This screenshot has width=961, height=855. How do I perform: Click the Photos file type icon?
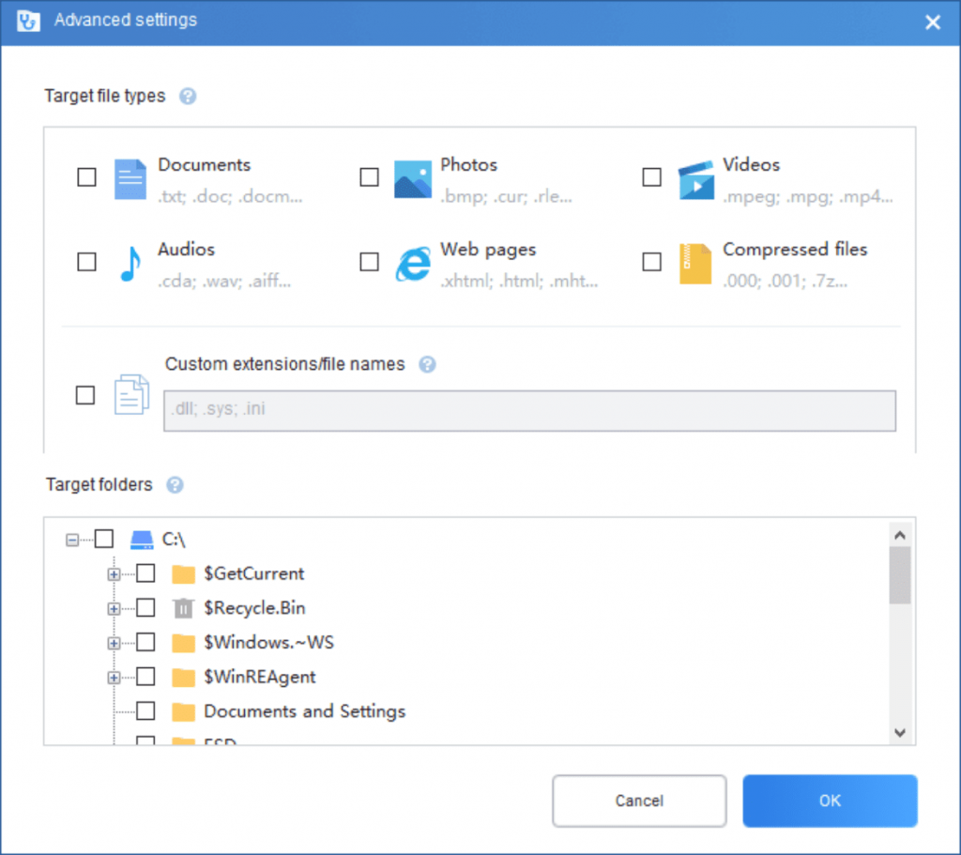click(x=413, y=178)
